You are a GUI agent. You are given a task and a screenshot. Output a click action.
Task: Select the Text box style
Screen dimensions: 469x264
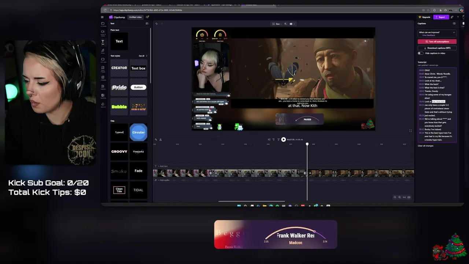pos(138,68)
